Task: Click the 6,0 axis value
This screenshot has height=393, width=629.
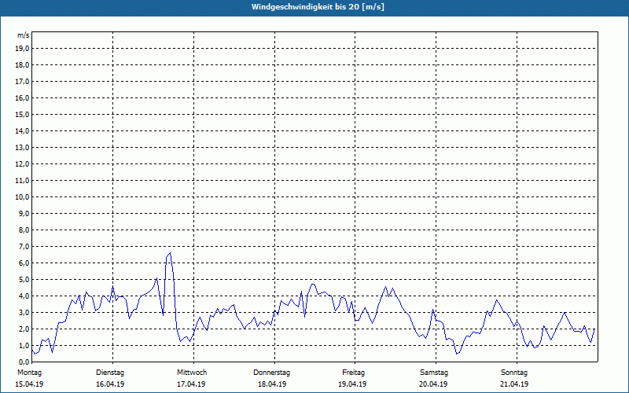Action: tap(24, 263)
